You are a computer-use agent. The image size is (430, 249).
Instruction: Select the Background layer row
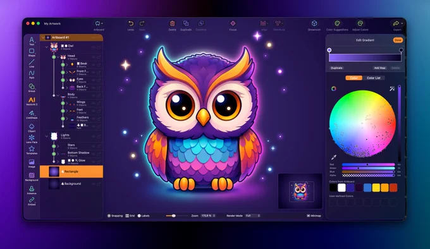click(x=71, y=184)
